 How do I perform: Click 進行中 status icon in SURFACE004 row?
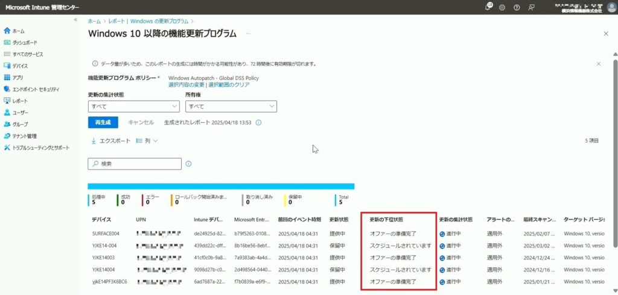(x=442, y=234)
